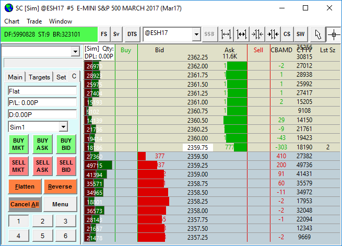
Task: Click the SELL ASK button
Action: pos(42,166)
